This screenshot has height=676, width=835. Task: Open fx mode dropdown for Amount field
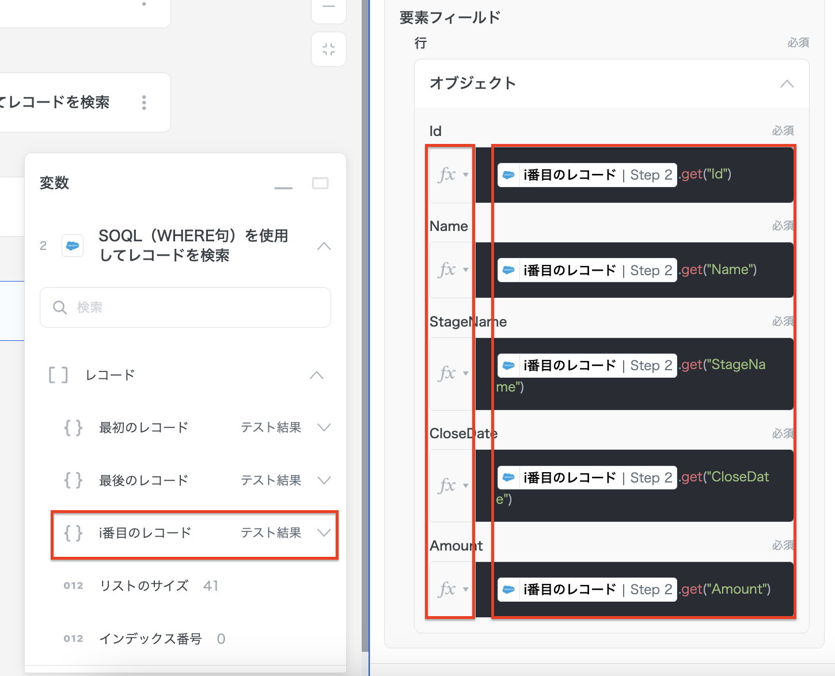click(465, 589)
